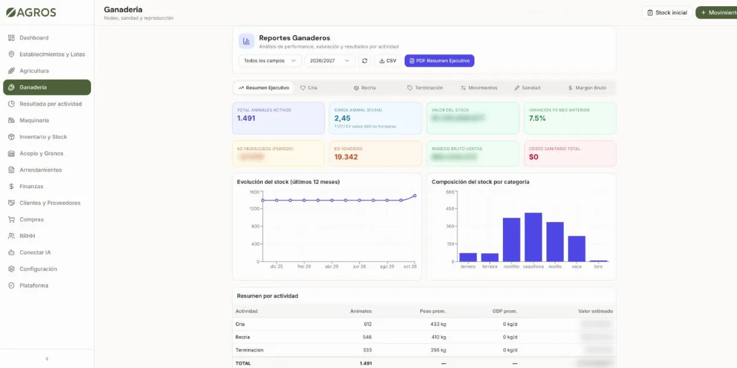Click the refresh reports icon button
The width and height of the screenshot is (737, 368).
click(365, 61)
